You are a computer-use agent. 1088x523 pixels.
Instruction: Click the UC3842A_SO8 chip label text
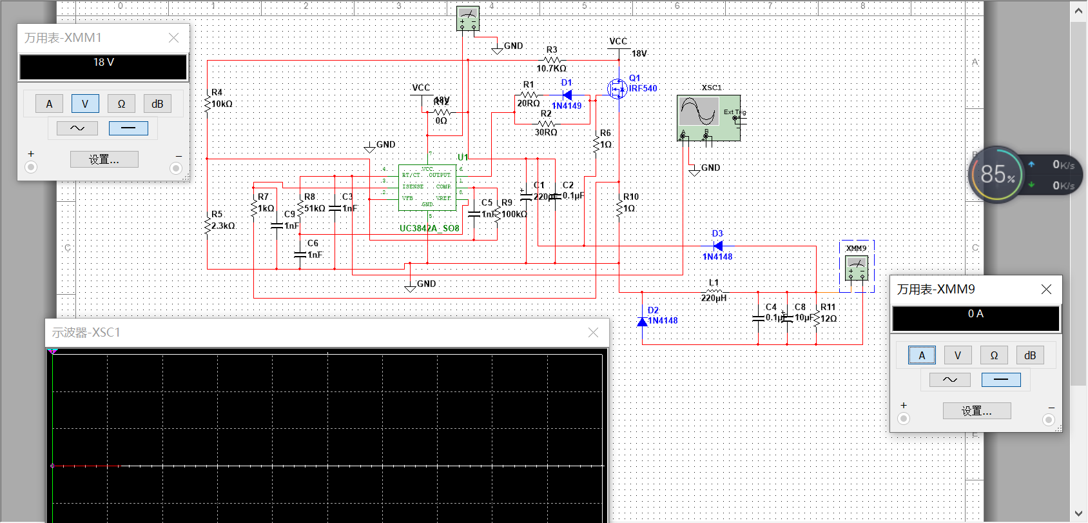[x=429, y=228]
